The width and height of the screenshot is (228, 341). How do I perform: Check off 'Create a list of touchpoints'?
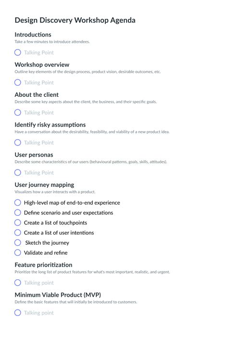pyautogui.click(x=18, y=223)
